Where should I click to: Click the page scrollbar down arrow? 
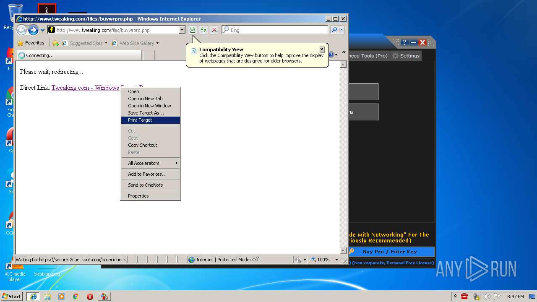[x=343, y=251]
